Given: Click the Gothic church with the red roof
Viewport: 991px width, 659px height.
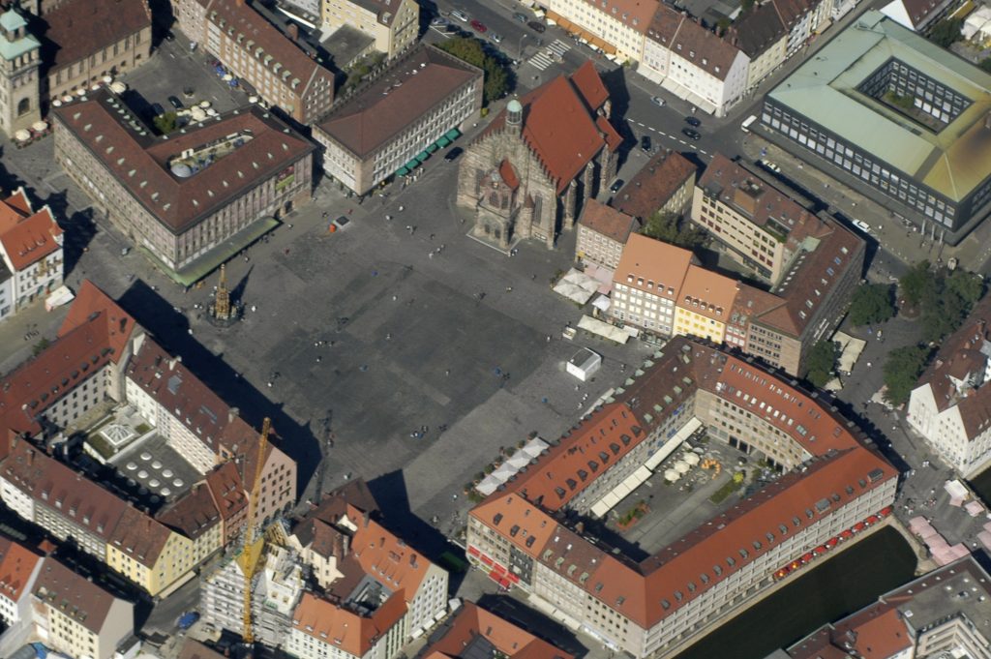Looking at the screenshot, I should click(538, 160).
